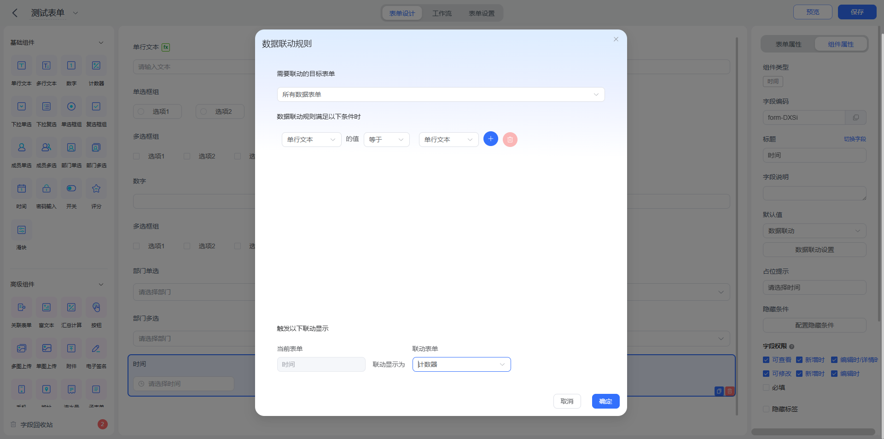Screen dimensions: 884x439
Task: Click the fx formula badge beside 单行文本 label
Action: [166, 47]
